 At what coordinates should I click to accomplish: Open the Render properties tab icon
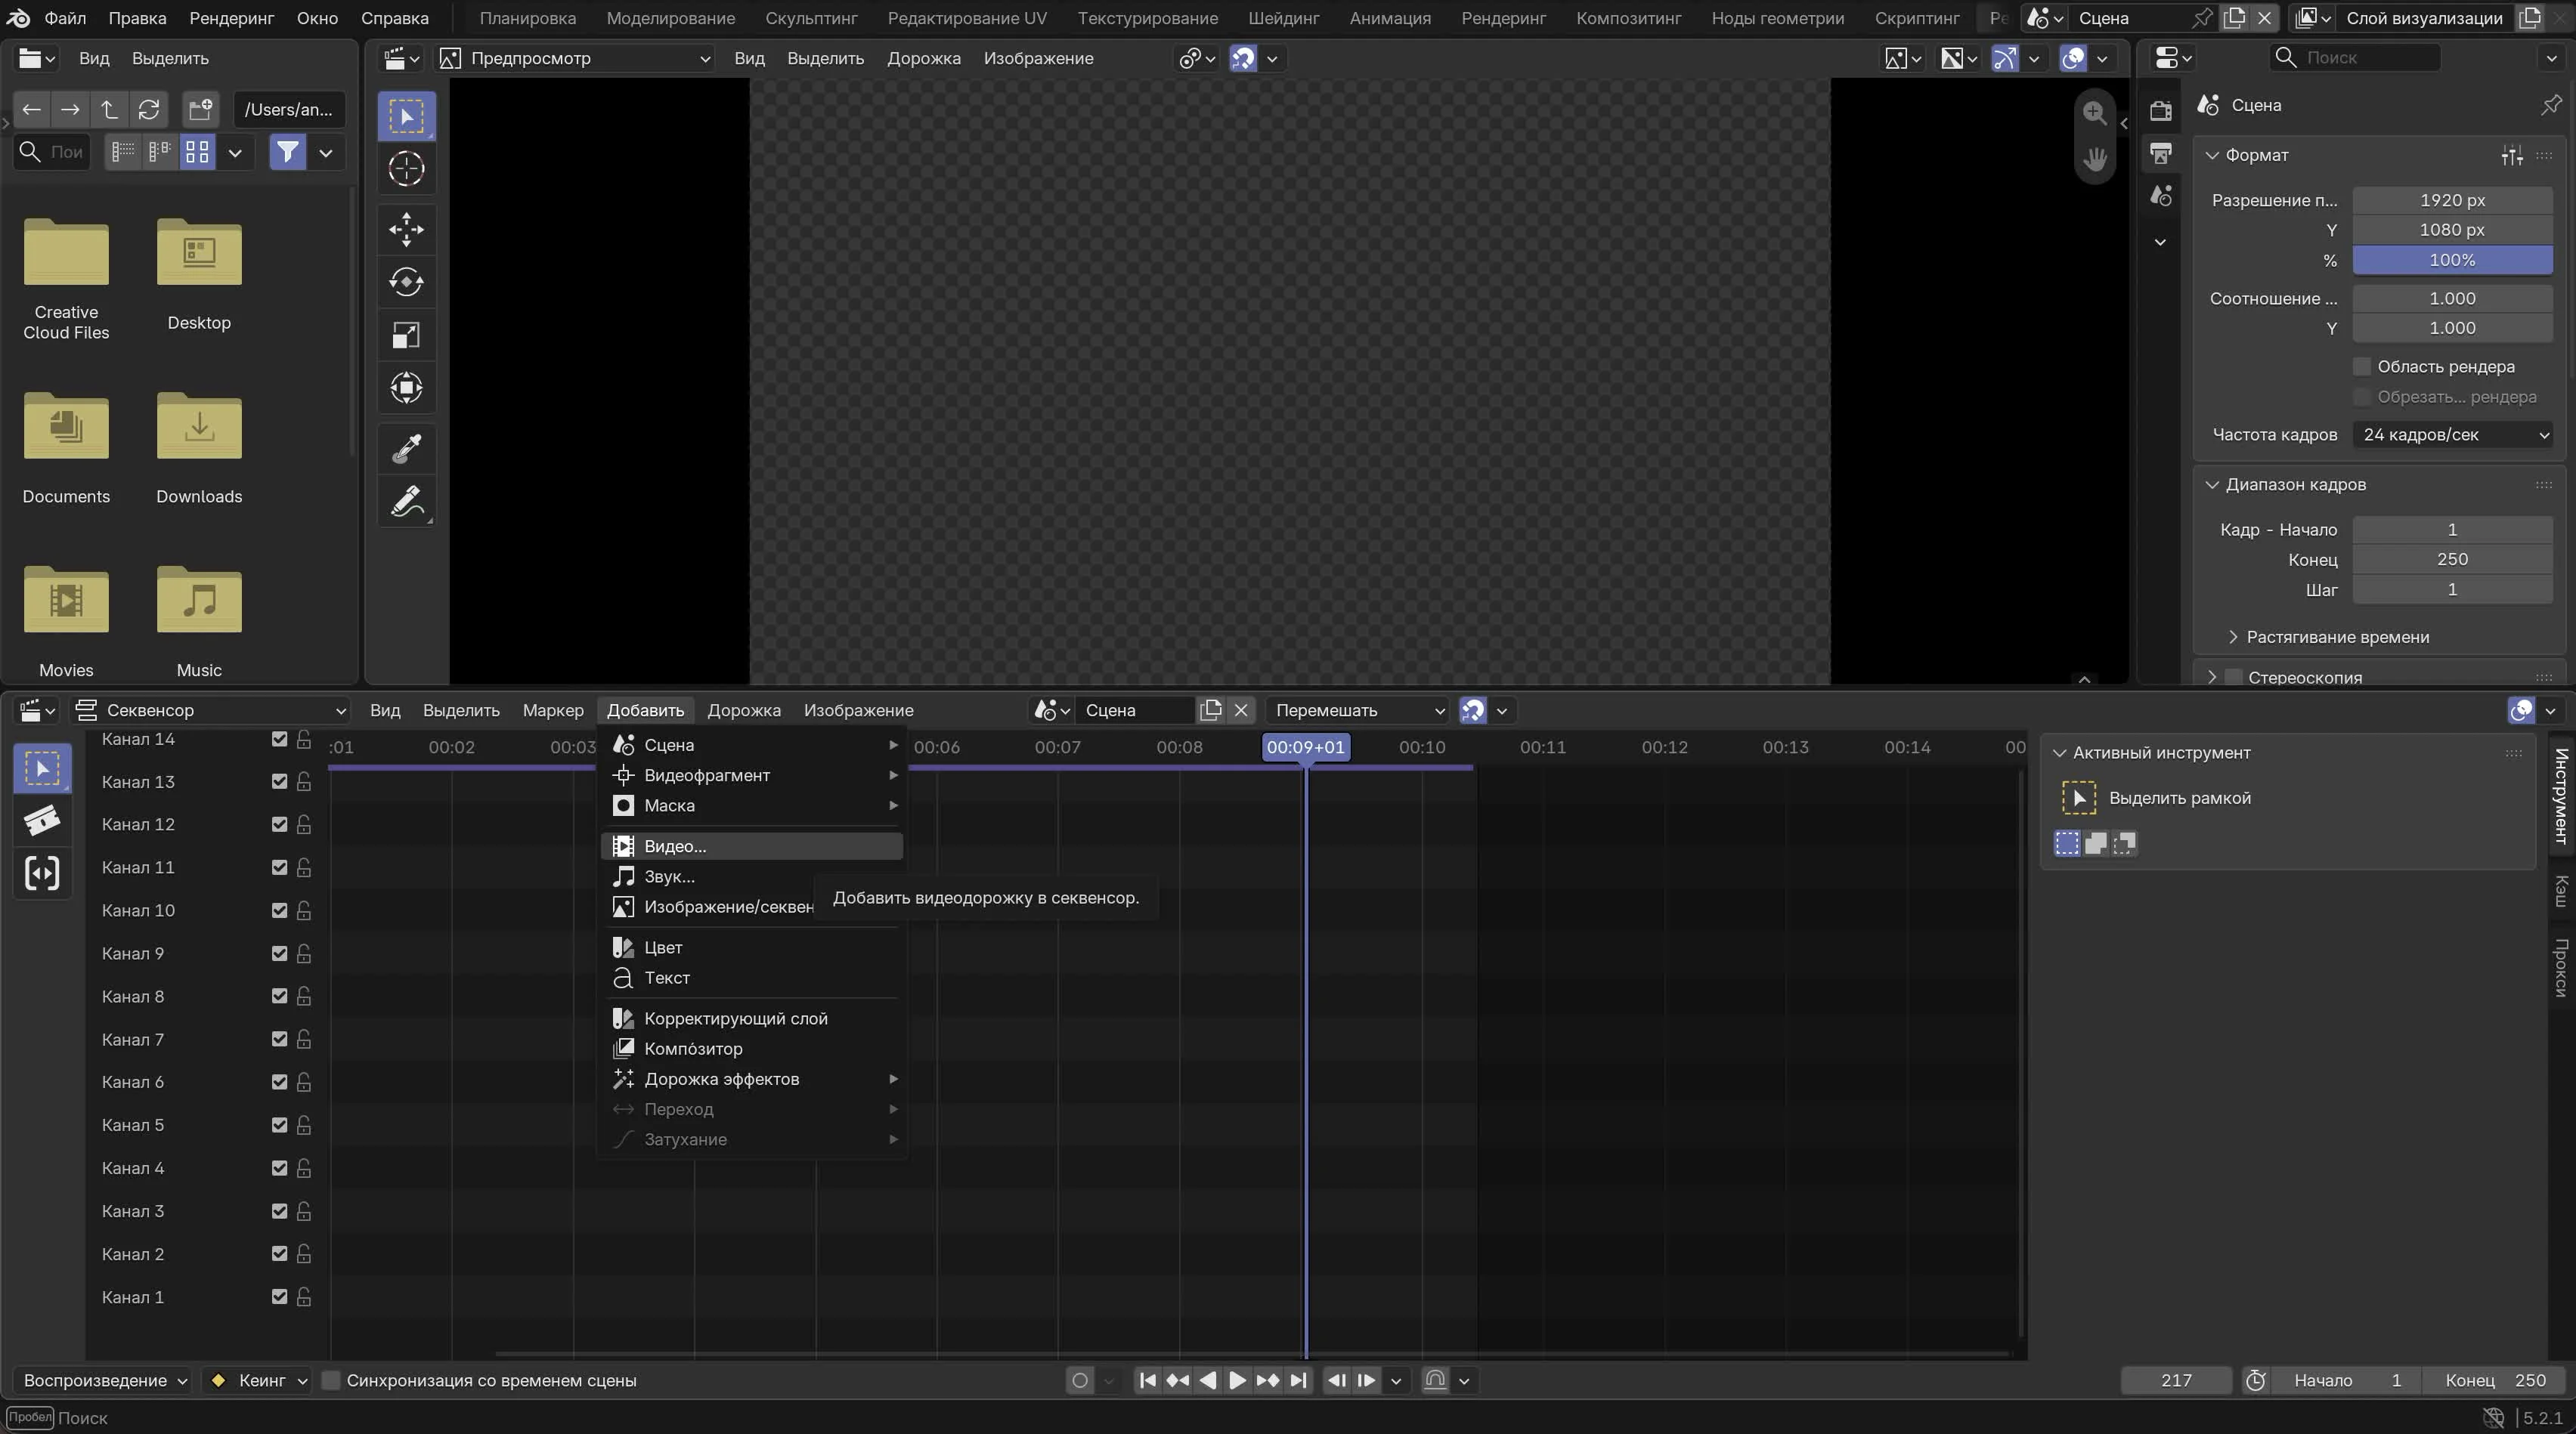(x=2160, y=110)
